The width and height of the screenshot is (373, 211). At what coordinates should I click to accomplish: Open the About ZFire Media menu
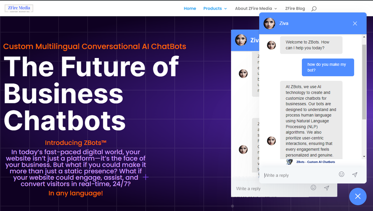pos(253,9)
